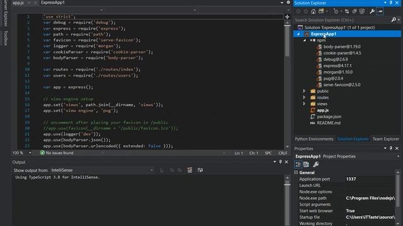Open the Server Explorer side tab
The image size is (403, 226).
point(6,13)
